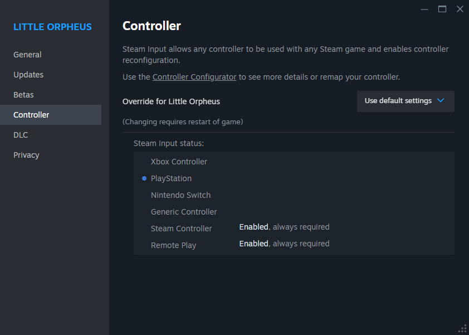The image size is (469, 335).
Task: Open the Controller Configurator link
Action: (x=194, y=77)
